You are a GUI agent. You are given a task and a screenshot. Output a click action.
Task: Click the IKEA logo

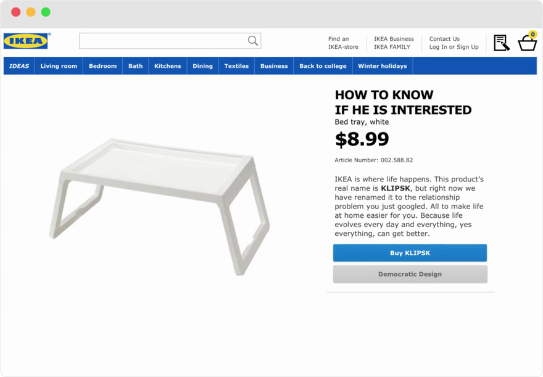point(26,41)
